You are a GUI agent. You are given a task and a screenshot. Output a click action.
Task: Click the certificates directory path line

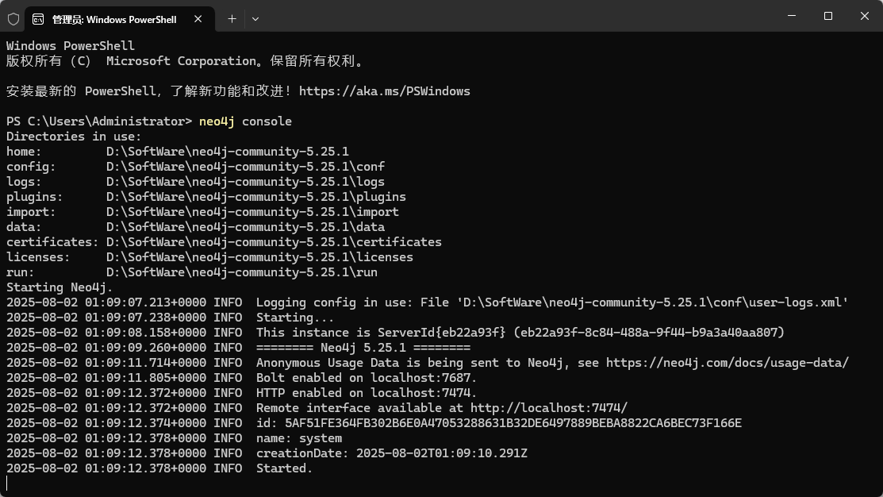[x=225, y=242]
